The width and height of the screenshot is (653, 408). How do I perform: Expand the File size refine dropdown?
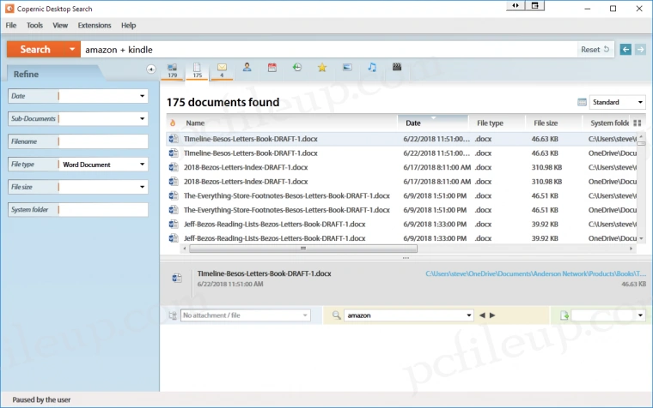pyautogui.click(x=142, y=187)
